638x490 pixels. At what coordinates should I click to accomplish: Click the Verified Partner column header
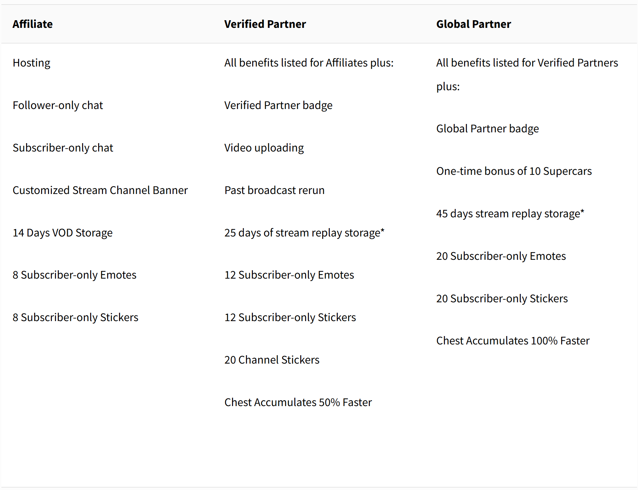[265, 24]
